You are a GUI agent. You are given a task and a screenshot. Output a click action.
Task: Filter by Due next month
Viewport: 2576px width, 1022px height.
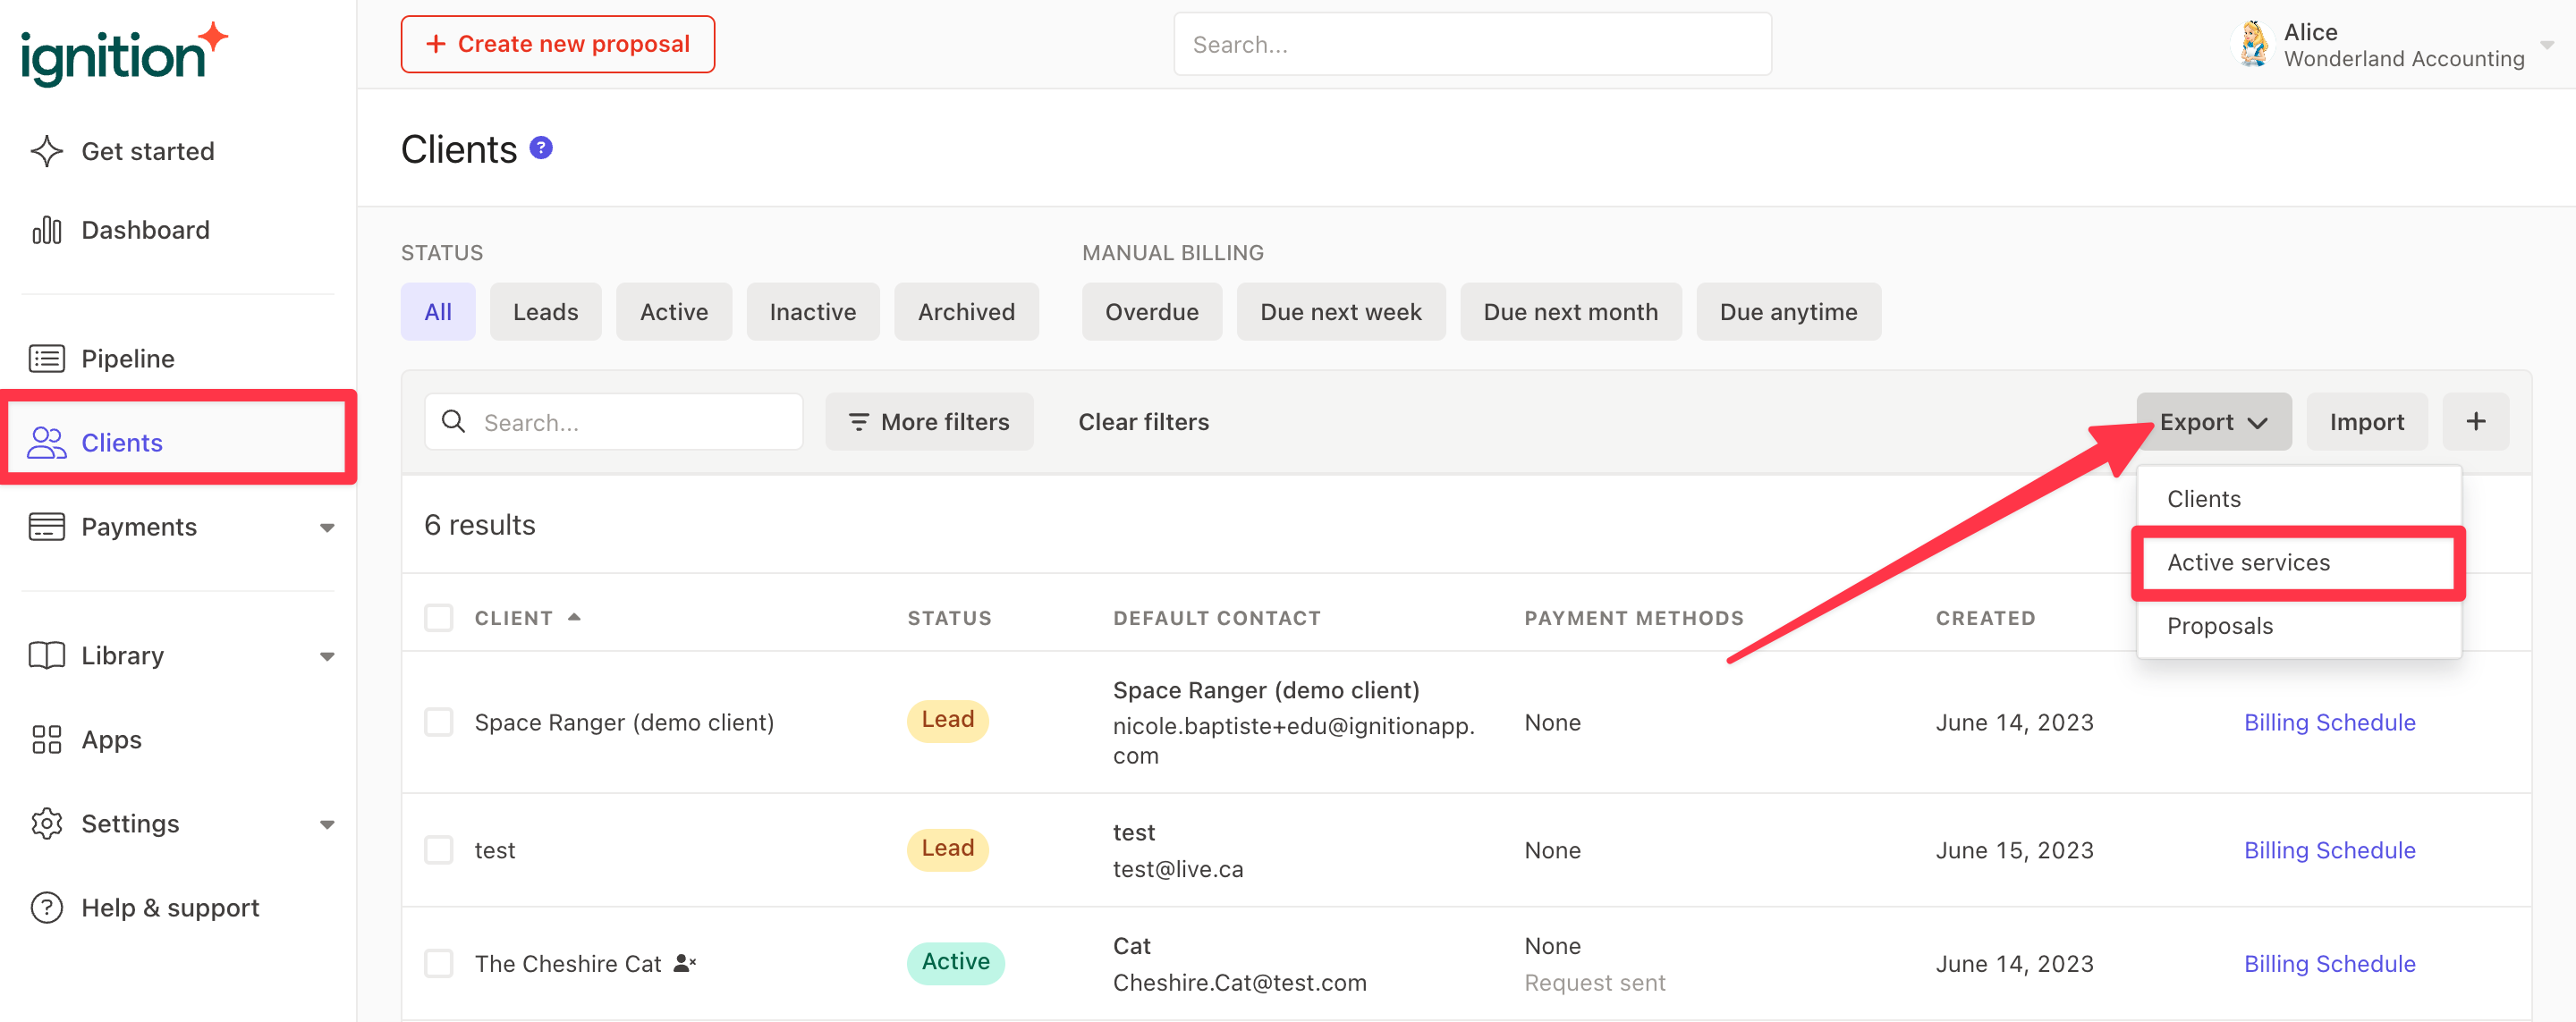point(1570,312)
